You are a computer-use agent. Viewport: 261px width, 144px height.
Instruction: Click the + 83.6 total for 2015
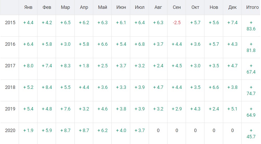click(251, 26)
